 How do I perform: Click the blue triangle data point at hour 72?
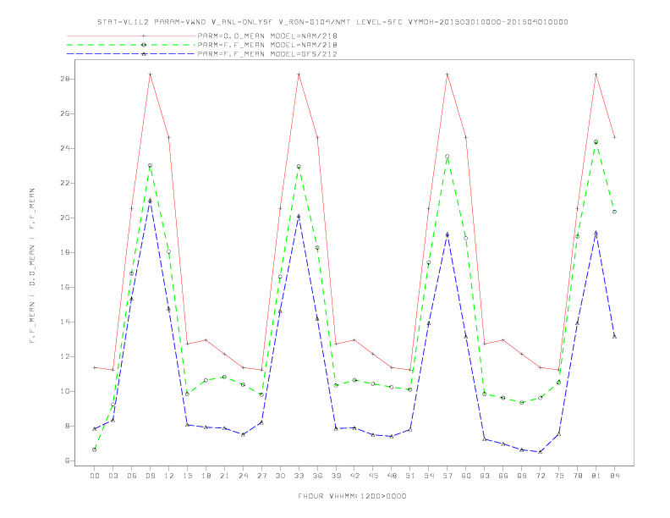[541, 452]
